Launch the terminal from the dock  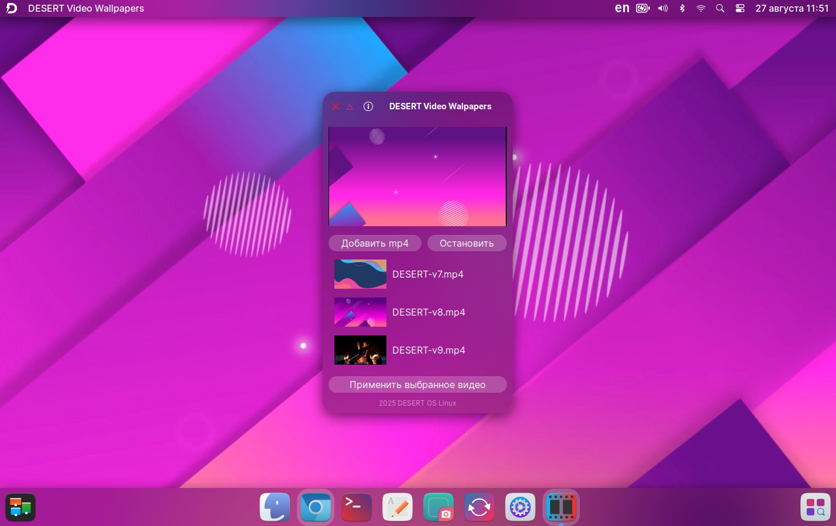tap(357, 507)
